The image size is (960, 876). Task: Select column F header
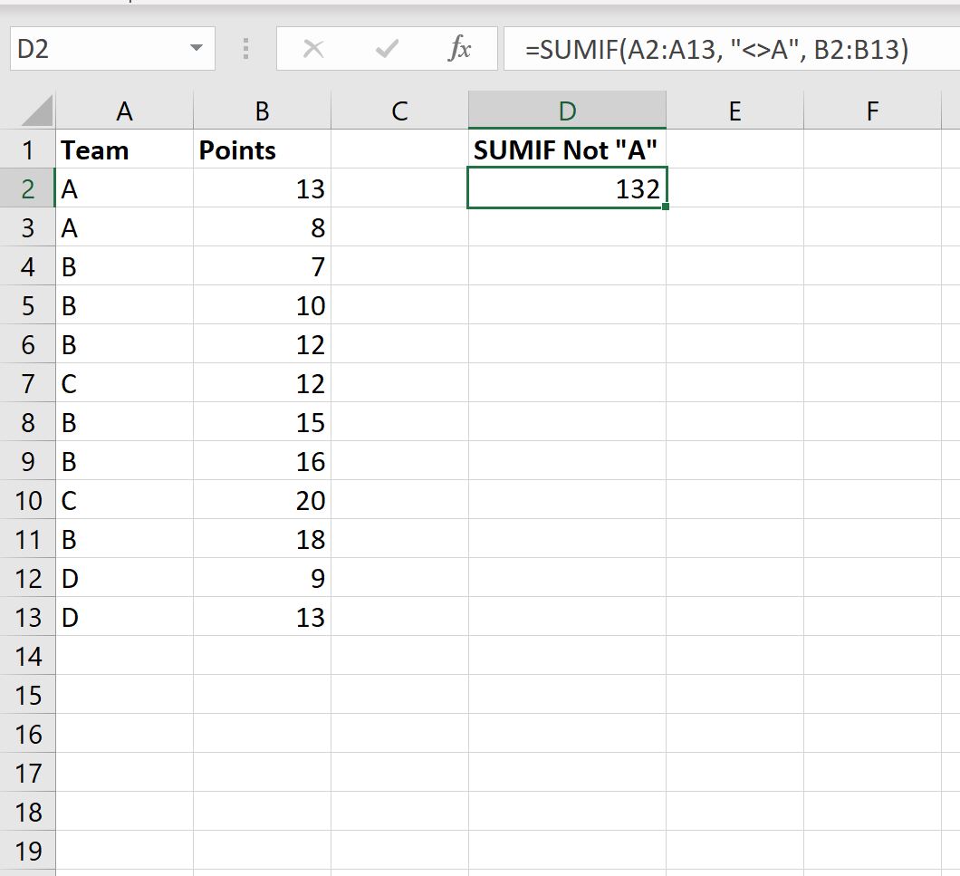pos(872,111)
